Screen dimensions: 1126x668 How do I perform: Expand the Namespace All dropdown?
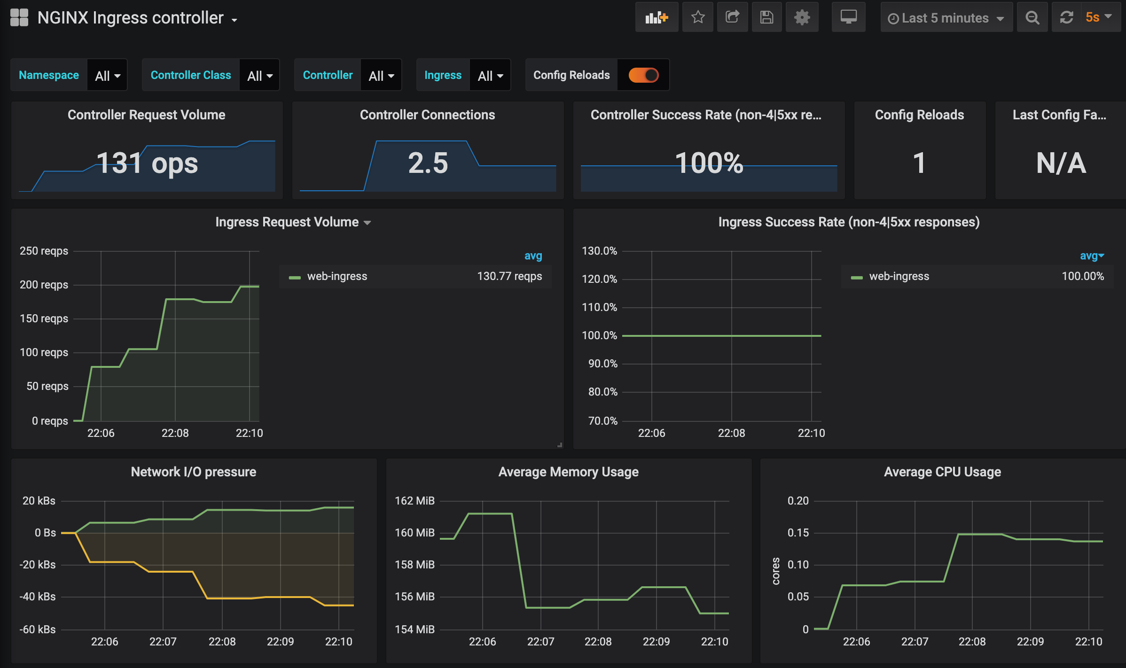pos(108,75)
